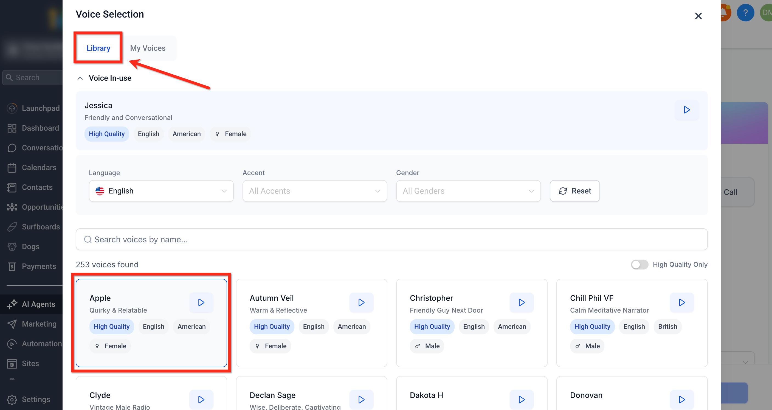This screenshot has height=410, width=772.
Task: Switch to the My Voices tab
Action: pos(148,48)
